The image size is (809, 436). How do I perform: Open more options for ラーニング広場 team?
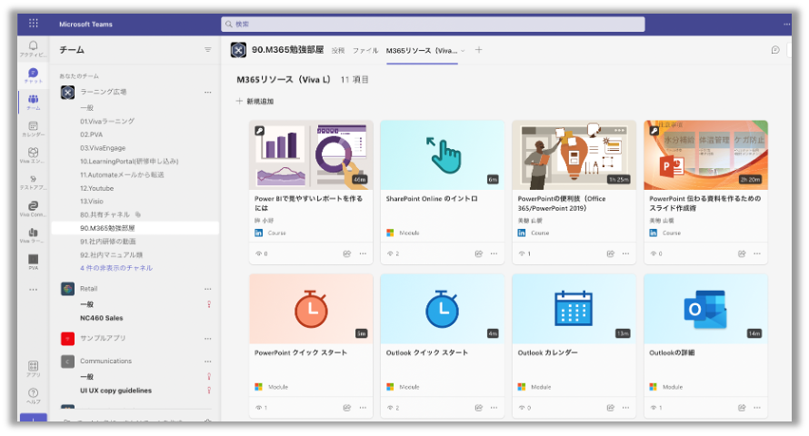208,93
